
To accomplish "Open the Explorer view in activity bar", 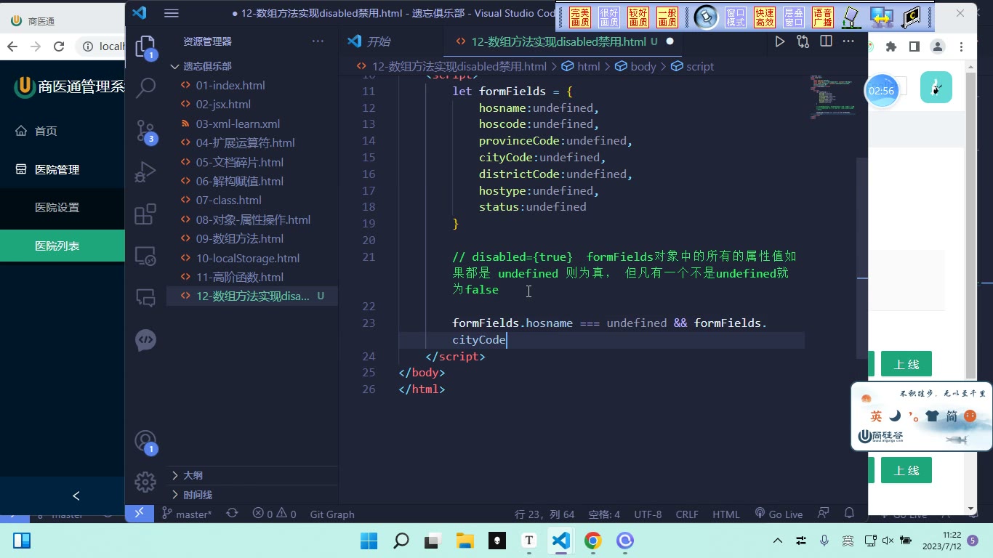I will pyautogui.click(x=145, y=47).
